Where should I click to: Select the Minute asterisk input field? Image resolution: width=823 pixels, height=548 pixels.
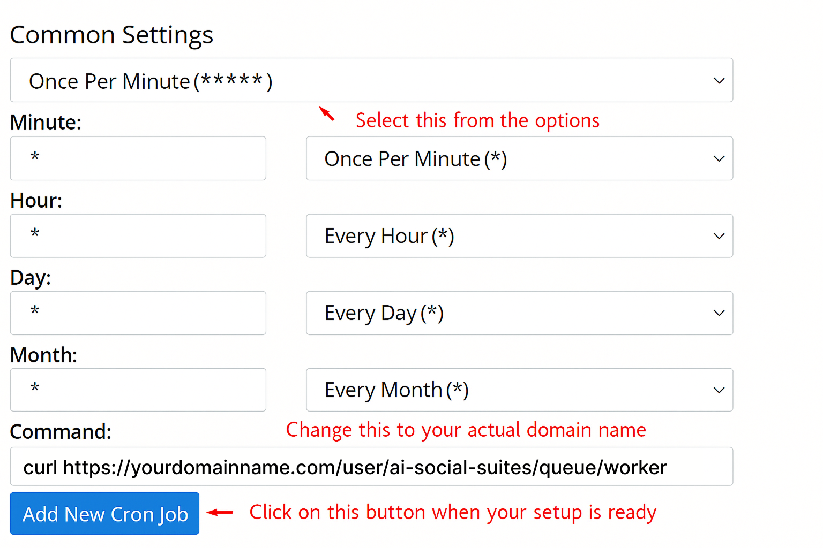[x=138, y=158]
